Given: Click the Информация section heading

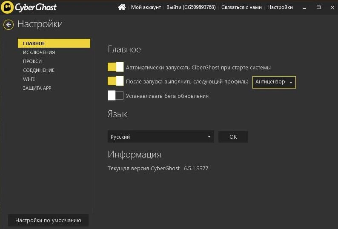Looking at the screenshot, I should [x=134, y=155].
